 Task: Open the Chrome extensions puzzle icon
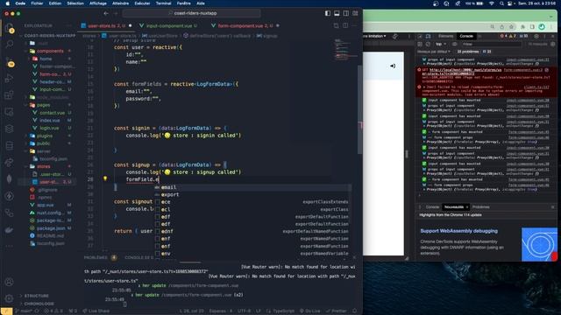click(x=522, y=27)
